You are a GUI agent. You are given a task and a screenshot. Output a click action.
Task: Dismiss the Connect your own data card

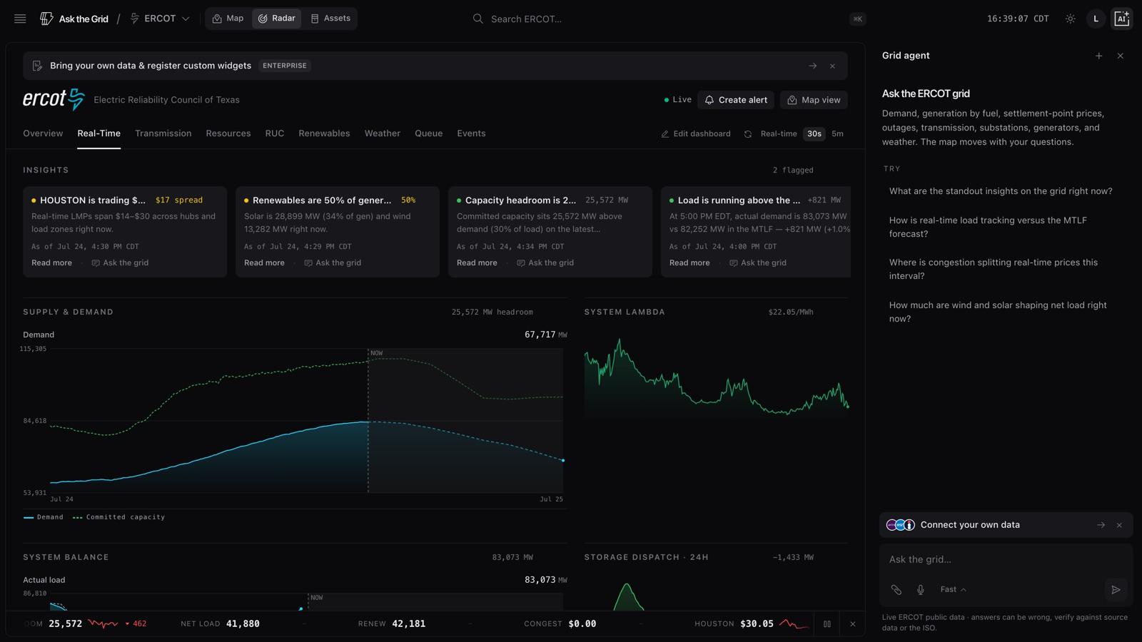[1119, 525]
